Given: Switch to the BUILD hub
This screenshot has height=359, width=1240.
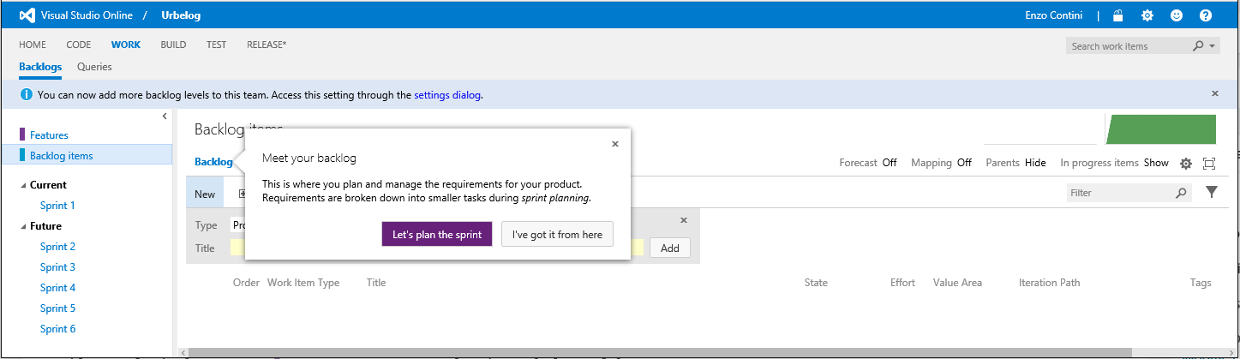Looking at the screenshot, I should click(173, 45).
